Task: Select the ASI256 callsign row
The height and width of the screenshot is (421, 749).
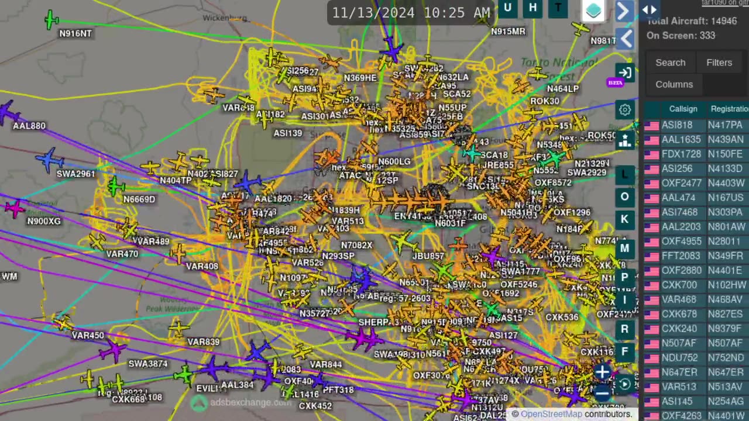Action: (696, 169)
